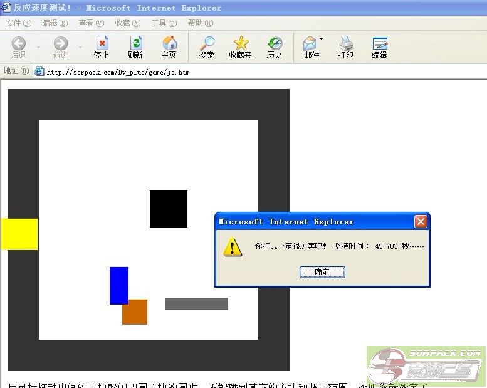Click the address bar URL field
487x388 pixels.
tap(251, 72)
